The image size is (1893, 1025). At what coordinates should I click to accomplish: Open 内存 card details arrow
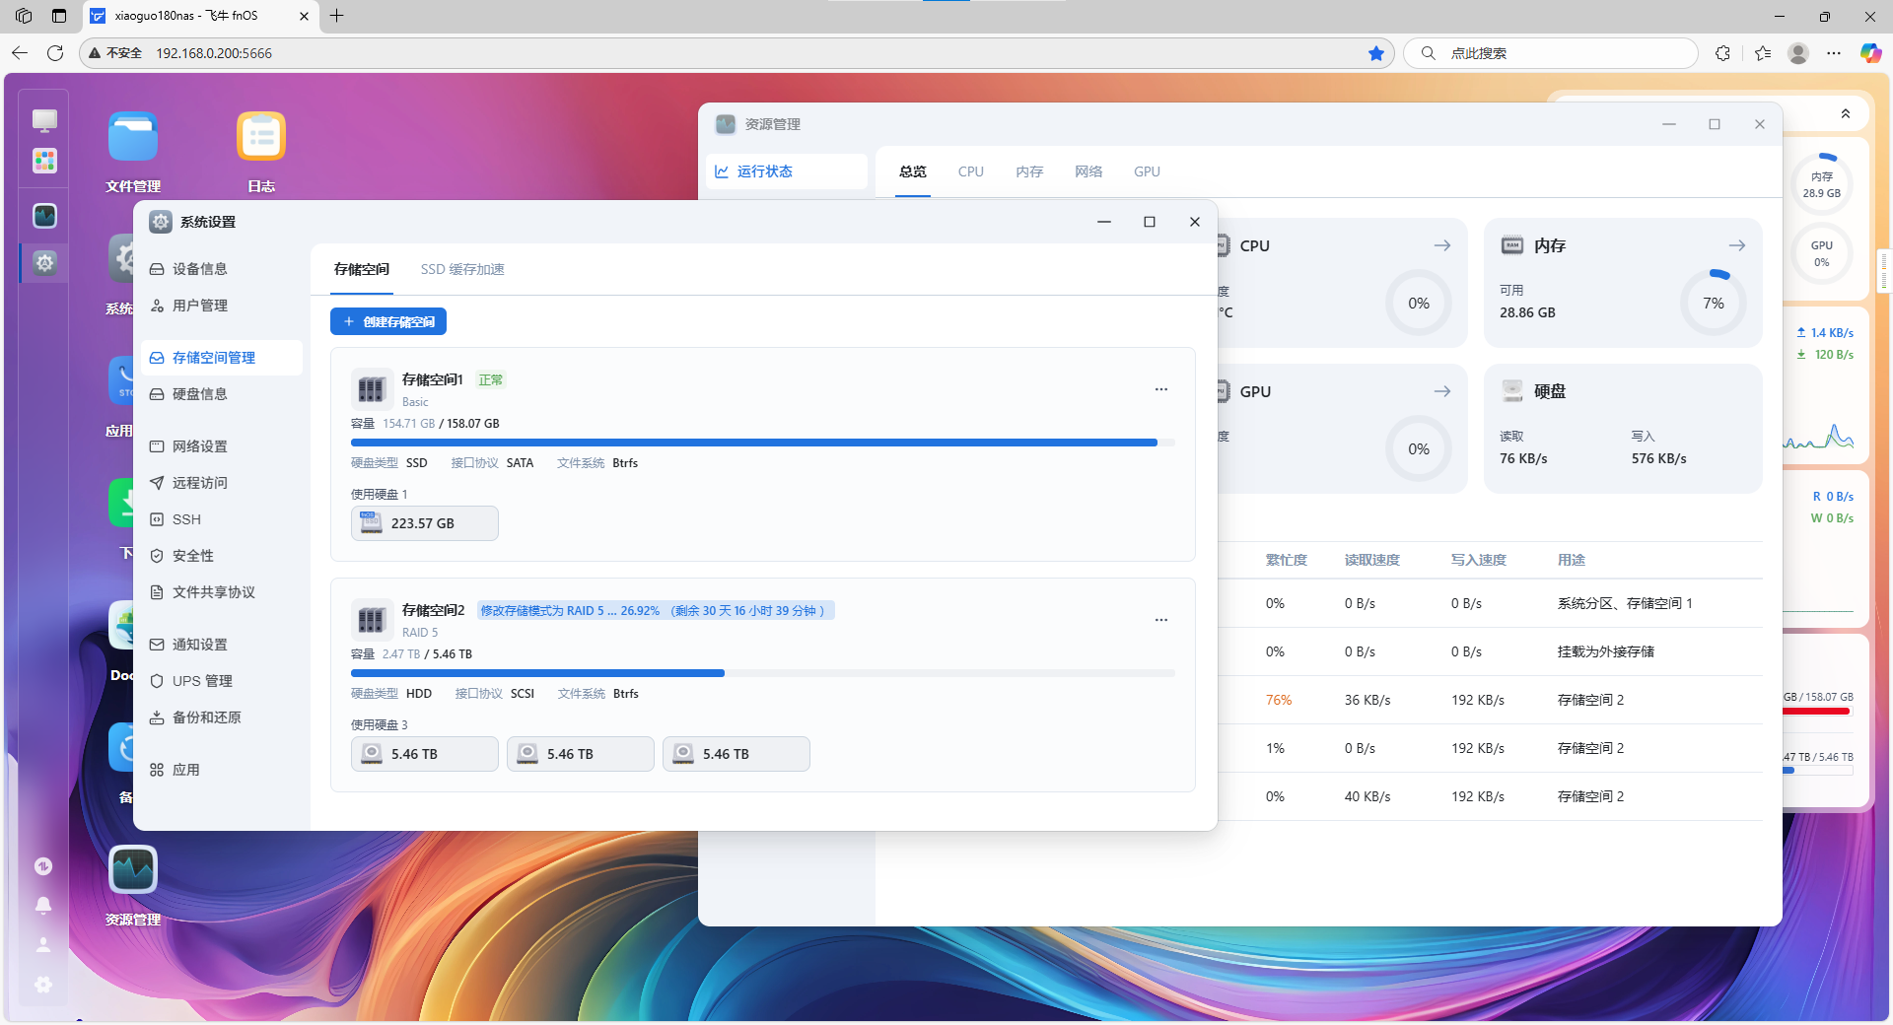pyautogui.click(x=1737, y=245)
